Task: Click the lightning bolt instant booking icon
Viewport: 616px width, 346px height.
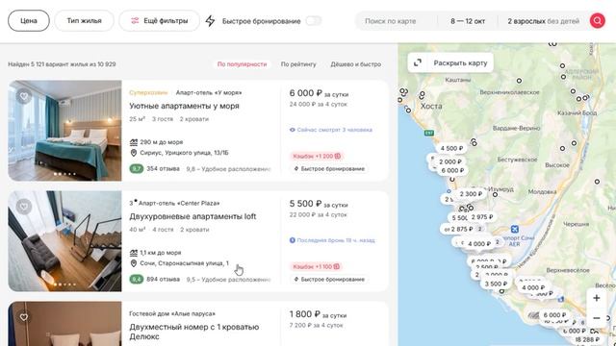Action: [210, 21]
